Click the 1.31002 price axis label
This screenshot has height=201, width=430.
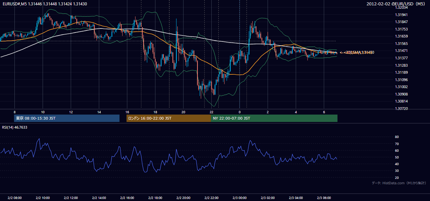point(402,87)
